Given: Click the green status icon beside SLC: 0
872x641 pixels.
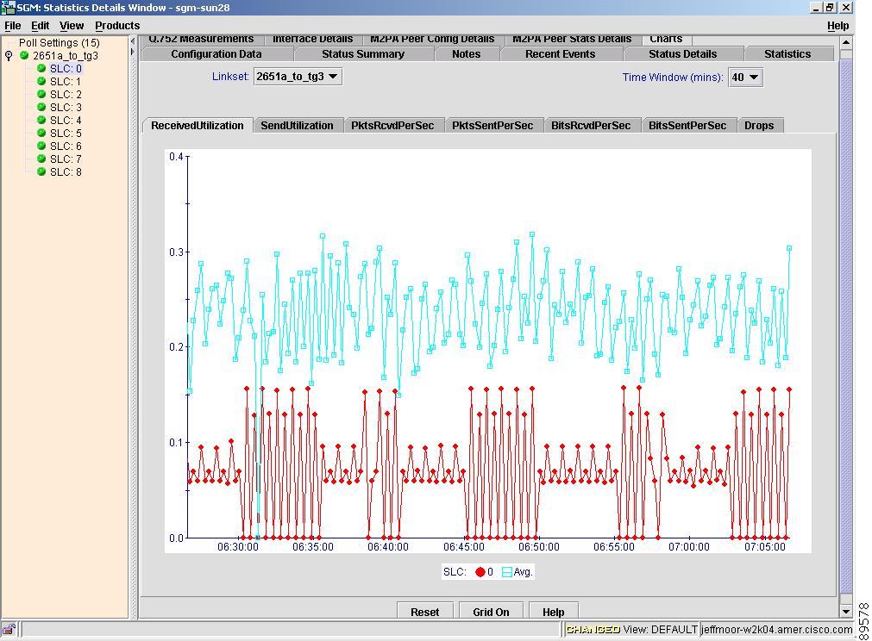Looking at the screenshot, I should click(x=41, y=69).
